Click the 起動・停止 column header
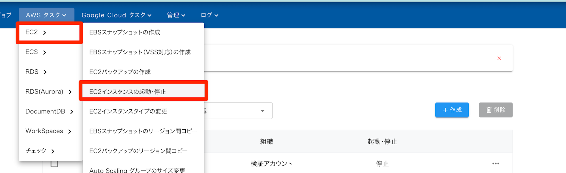Screen dimensions: 566x173 coord(382,141)
